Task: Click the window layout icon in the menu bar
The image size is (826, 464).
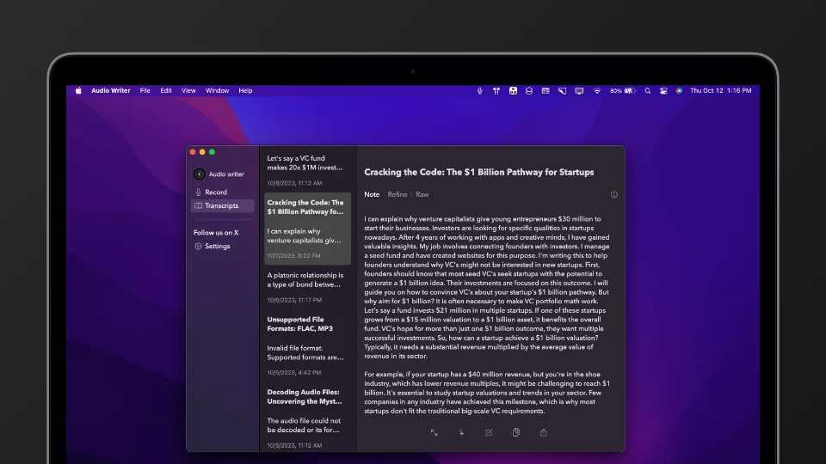Action: [546, 90]
